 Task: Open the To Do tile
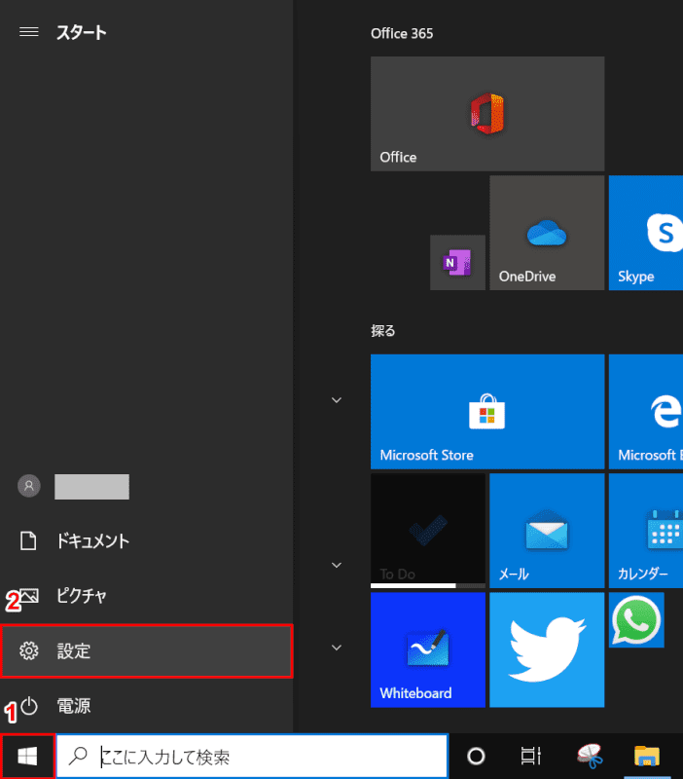coord(428,531)
